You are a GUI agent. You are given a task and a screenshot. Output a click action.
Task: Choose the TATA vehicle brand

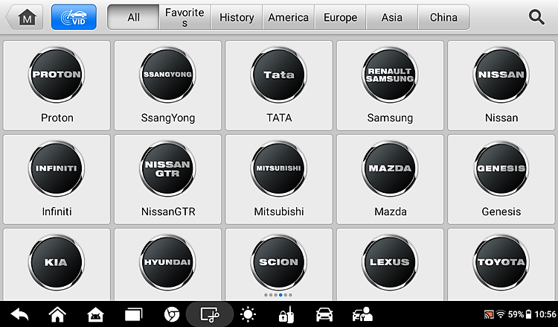[279, 86]
